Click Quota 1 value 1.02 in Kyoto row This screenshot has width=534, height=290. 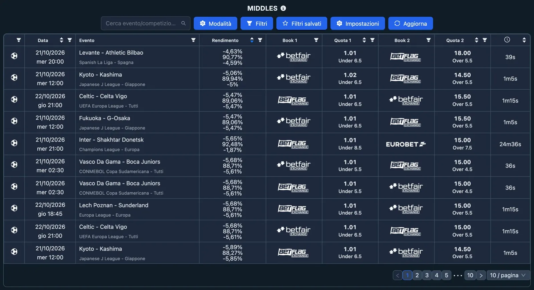tap(350, 75)
